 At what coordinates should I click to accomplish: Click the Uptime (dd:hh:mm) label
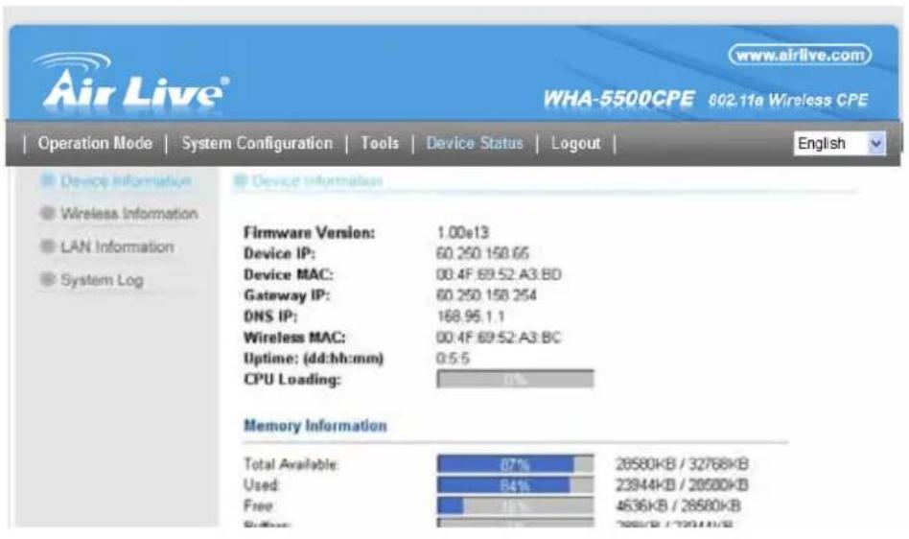tap(314, 359)
